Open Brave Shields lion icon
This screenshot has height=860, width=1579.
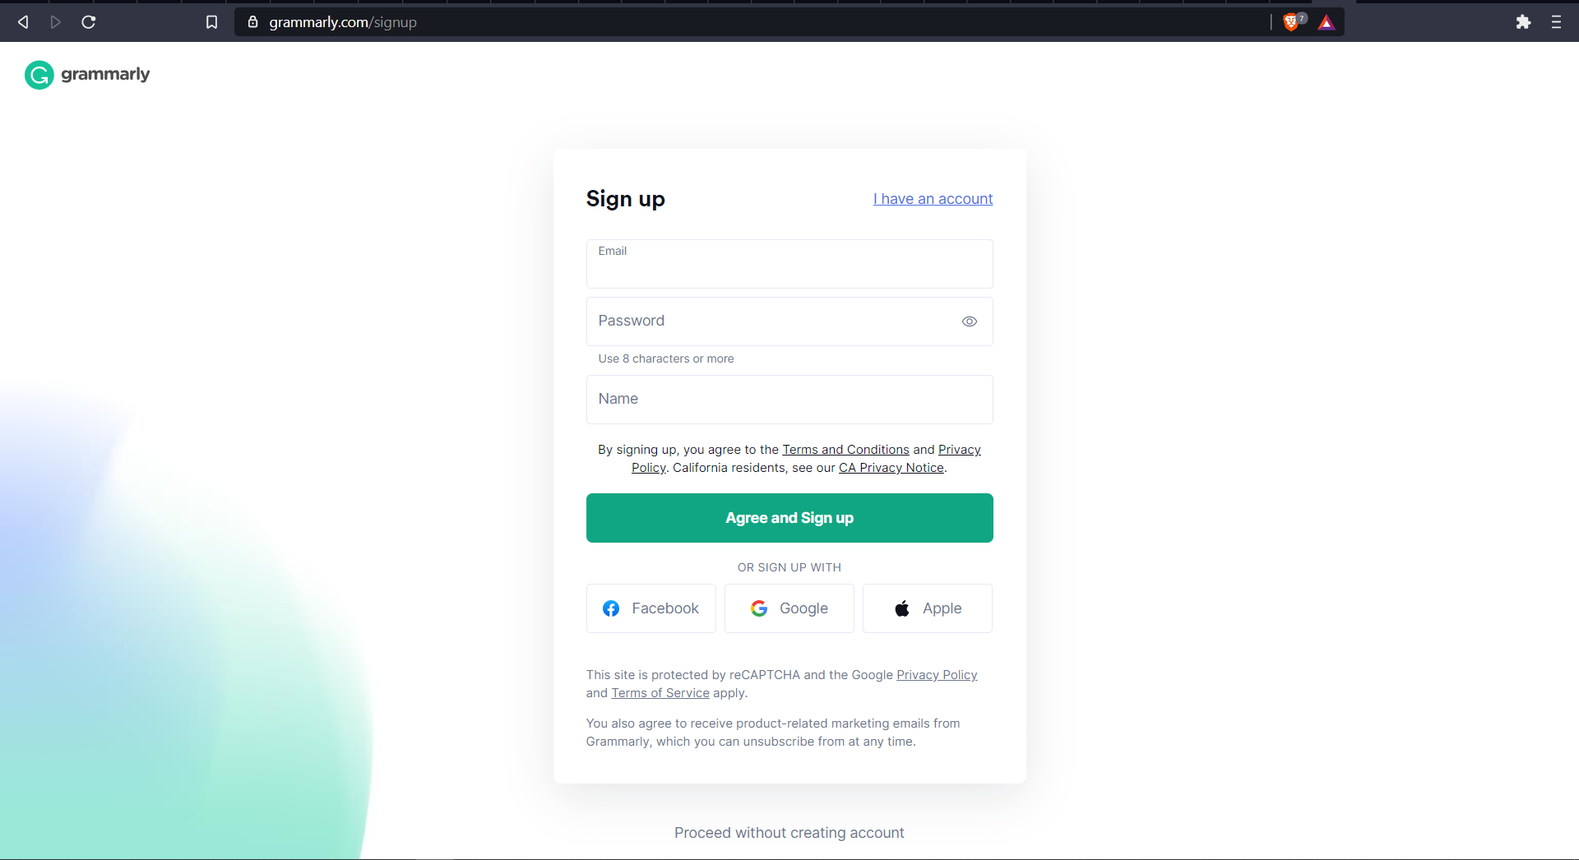[x=1291, y=22]
